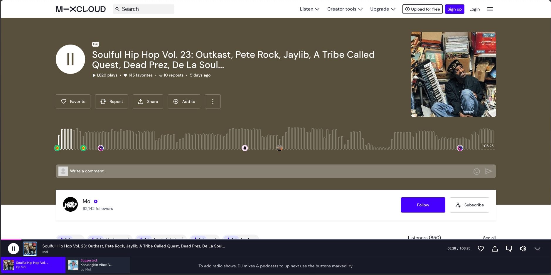Image resolution: width=551 pixels, height=275 pixels.
Task: Open the Share button
Action: tap(148, 101)
